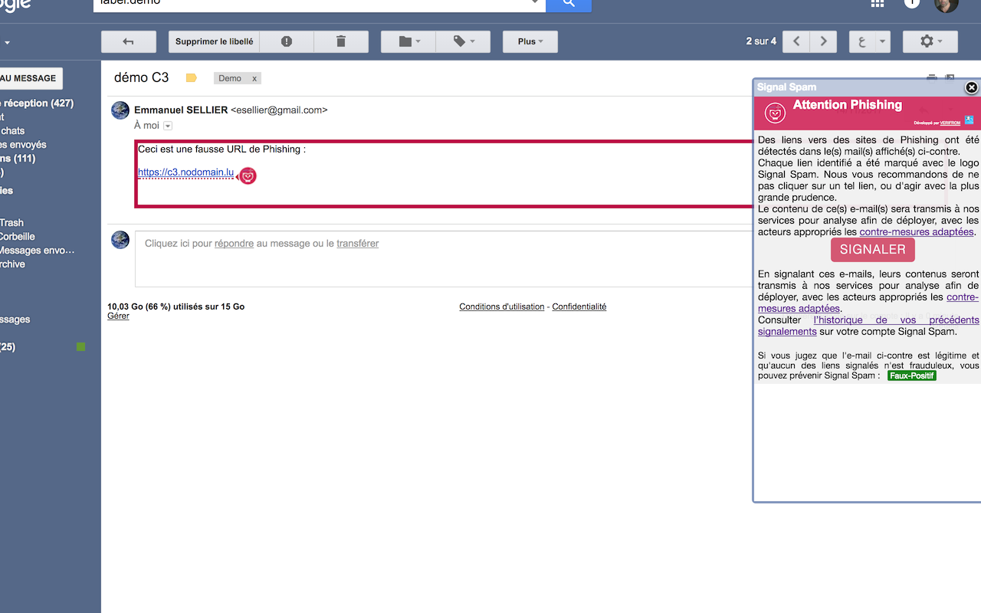Click the back arrow to return to list
Viewport: 981px width, 613px height.
(x=128, y=41)
